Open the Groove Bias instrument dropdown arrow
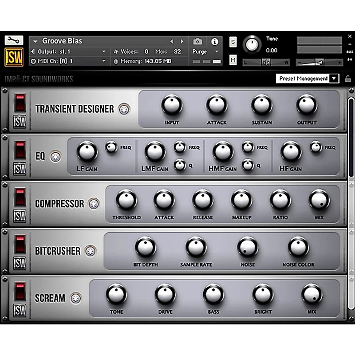This screenshot has height=355, width=355. 35,41
